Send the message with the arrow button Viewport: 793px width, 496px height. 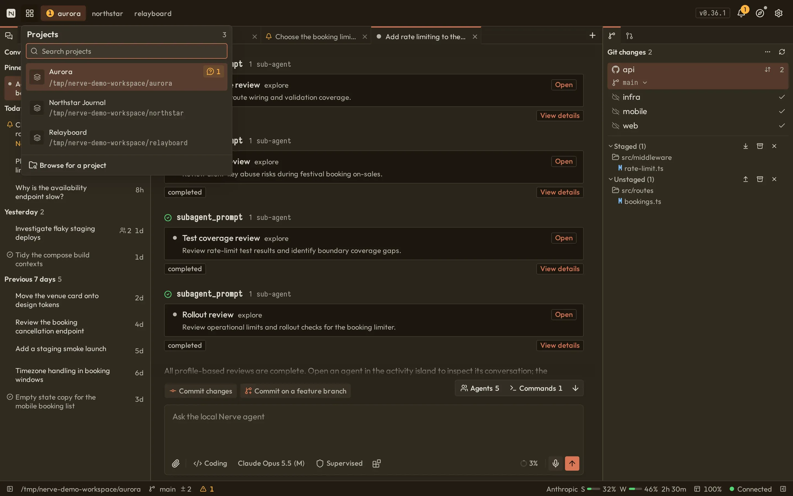click(572, 463)
